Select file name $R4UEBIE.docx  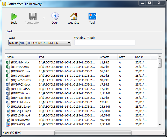coord(20,89)
